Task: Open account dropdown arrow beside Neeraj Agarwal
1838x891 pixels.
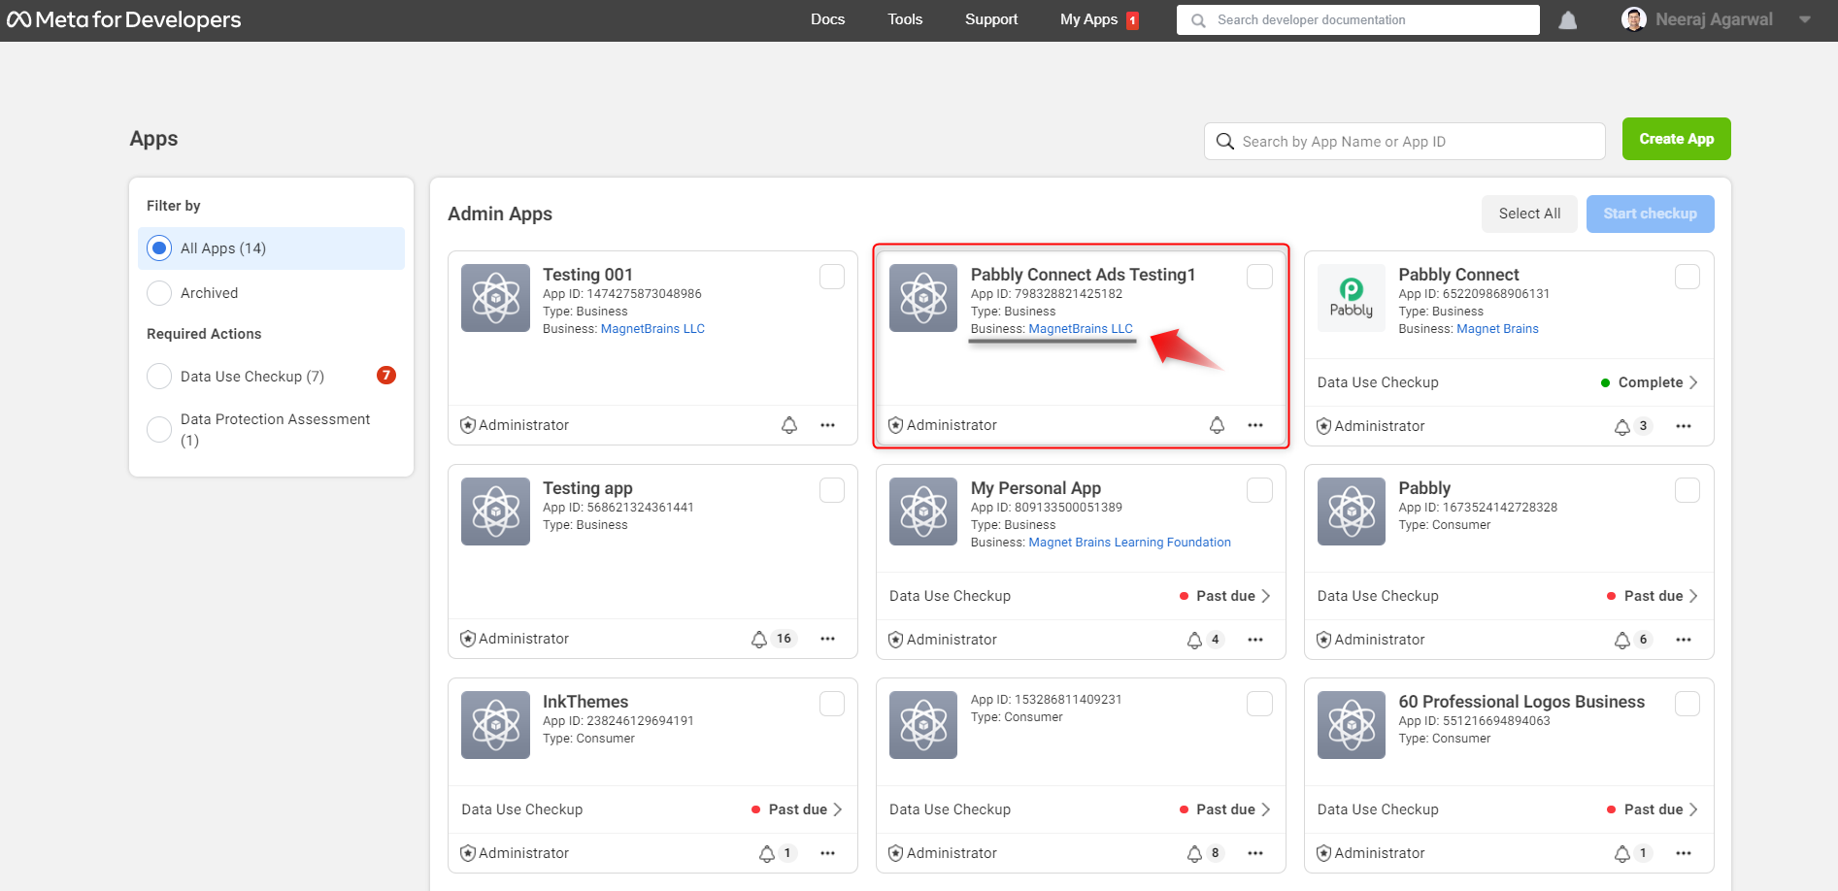Action: coord(1805,19)
